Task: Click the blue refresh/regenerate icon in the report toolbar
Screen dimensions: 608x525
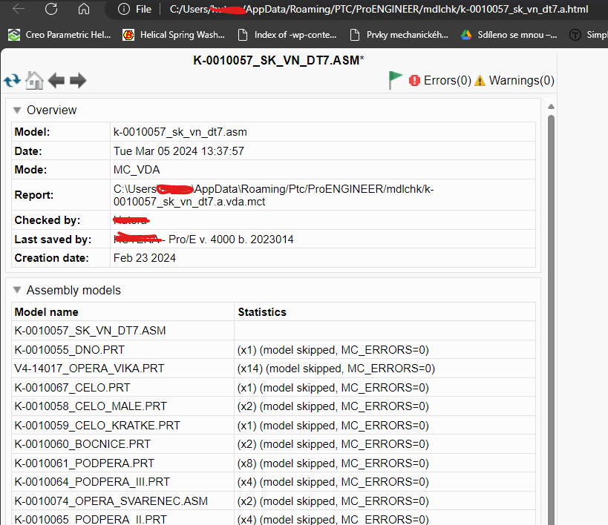Action: point(12,80)
